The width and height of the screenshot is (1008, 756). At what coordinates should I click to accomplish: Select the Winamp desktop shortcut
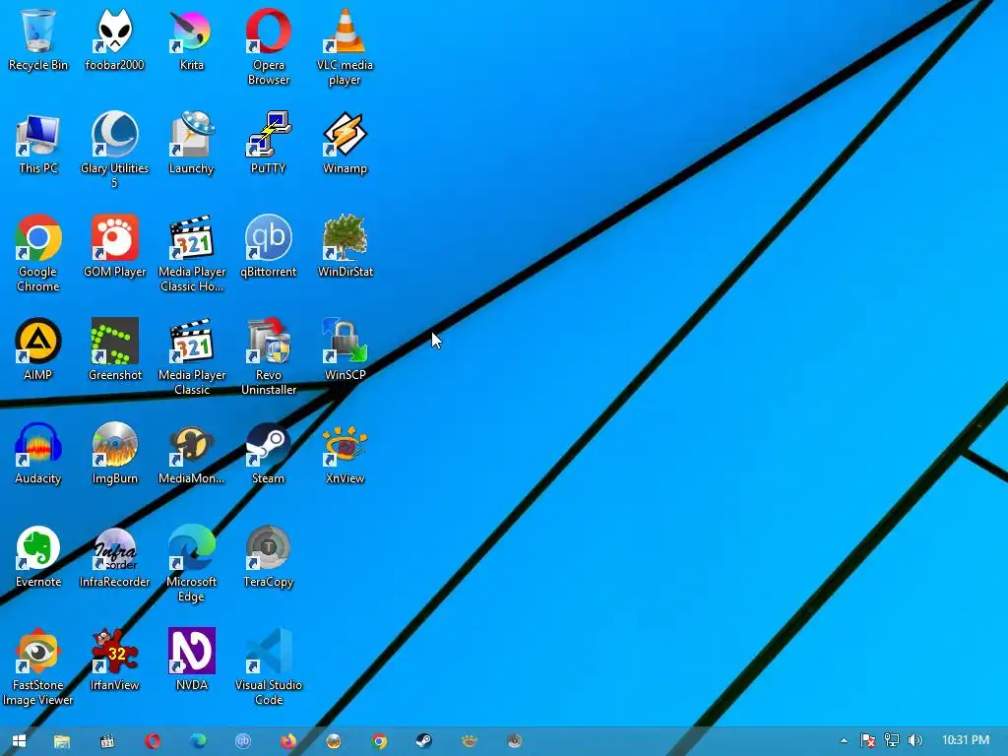pyautogui.click(x=345, y=144)
